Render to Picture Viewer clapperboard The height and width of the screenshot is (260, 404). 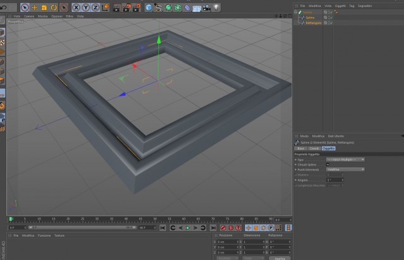126,8
